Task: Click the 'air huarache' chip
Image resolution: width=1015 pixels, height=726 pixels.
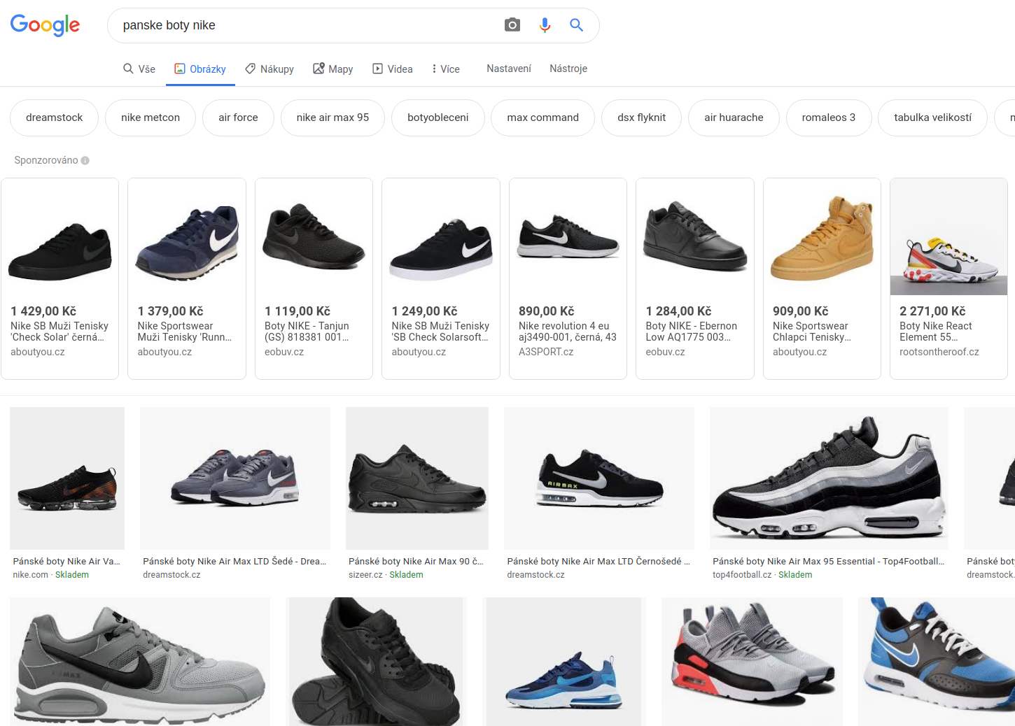Action: [734, 118]
